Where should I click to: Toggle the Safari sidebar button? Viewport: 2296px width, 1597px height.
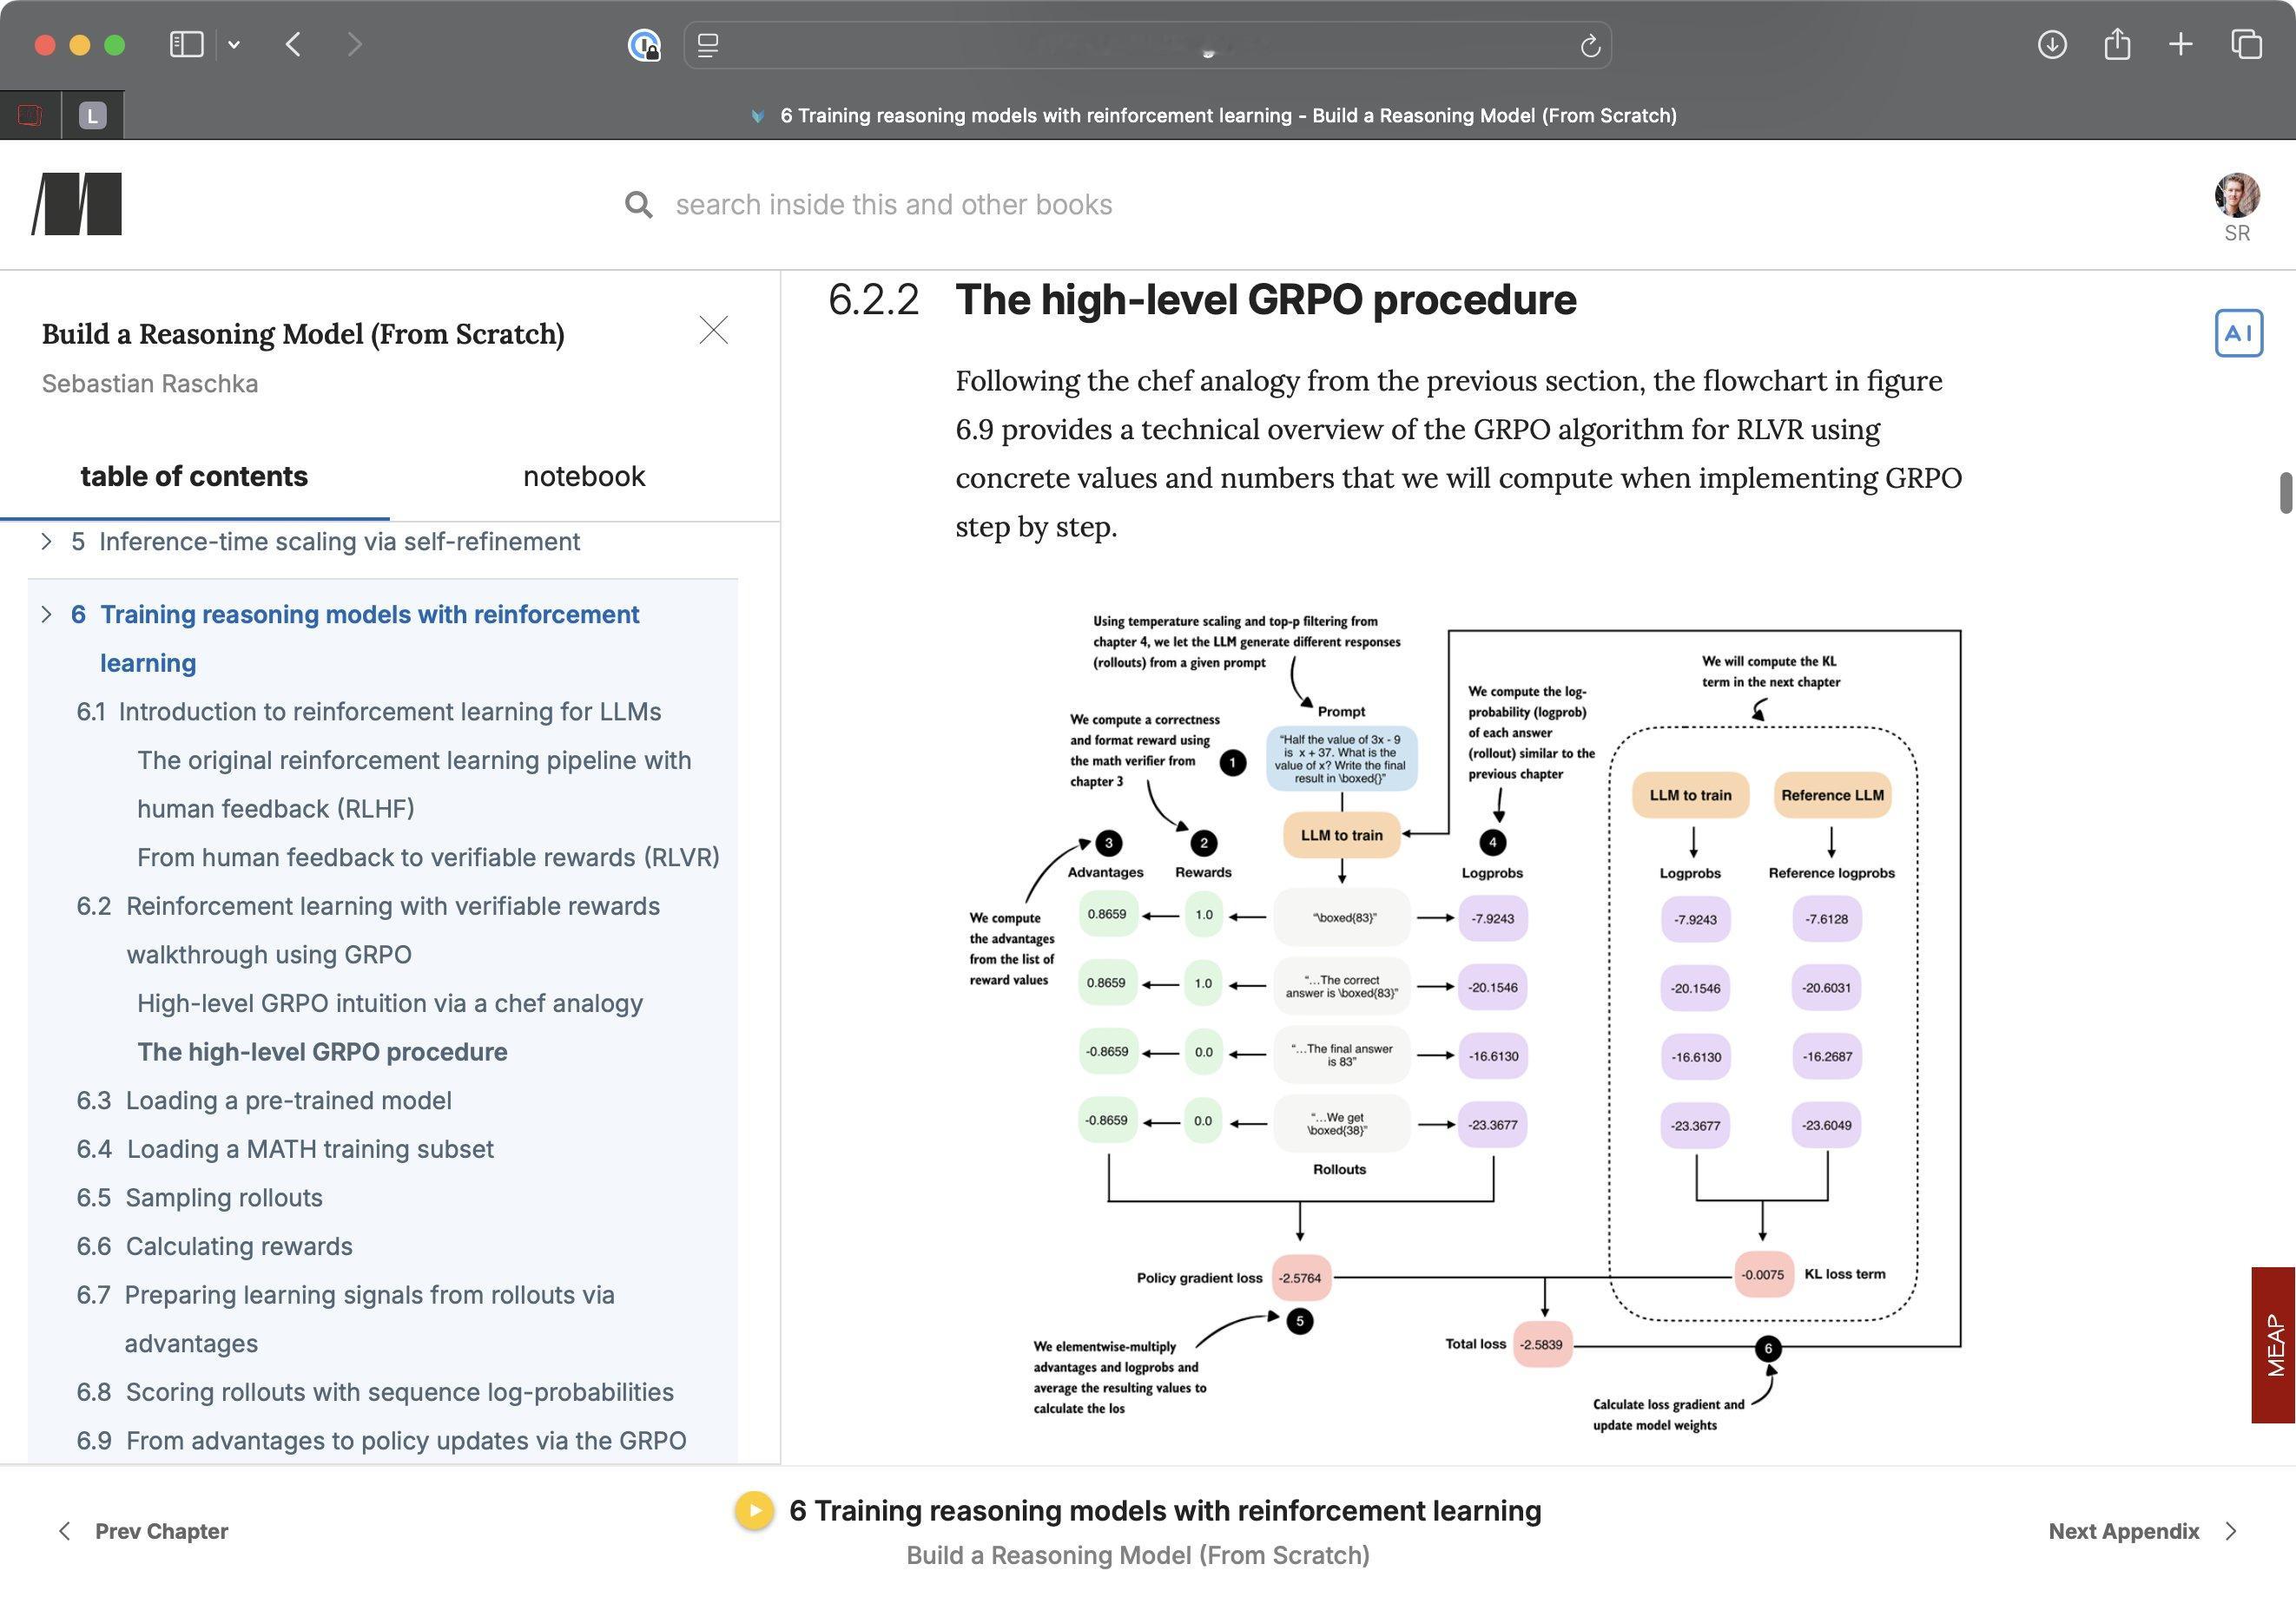click(x=187, y=44)
